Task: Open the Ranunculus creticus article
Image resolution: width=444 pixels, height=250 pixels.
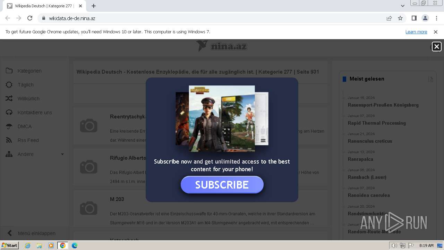Action: click(x=370, y=141)
